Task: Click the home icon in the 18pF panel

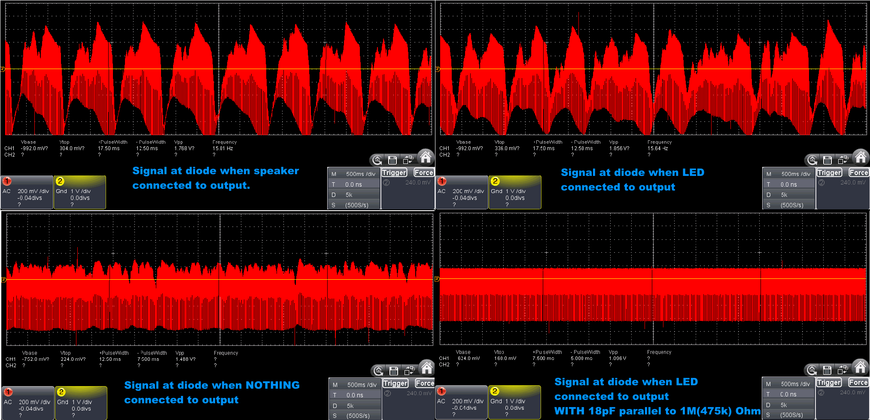Action: tap(860, 367)
